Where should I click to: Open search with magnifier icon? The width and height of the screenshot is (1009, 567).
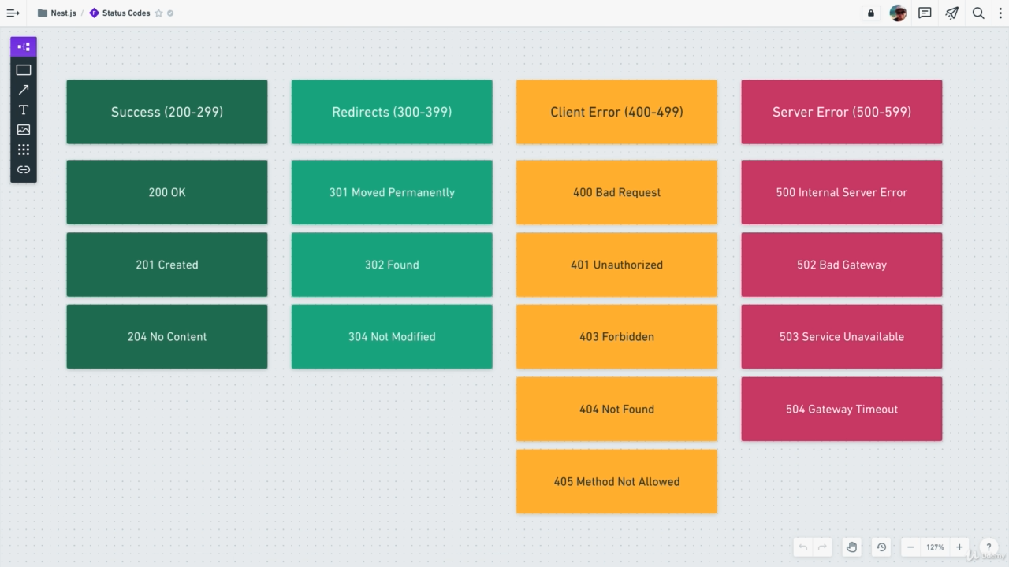[978, 13]
